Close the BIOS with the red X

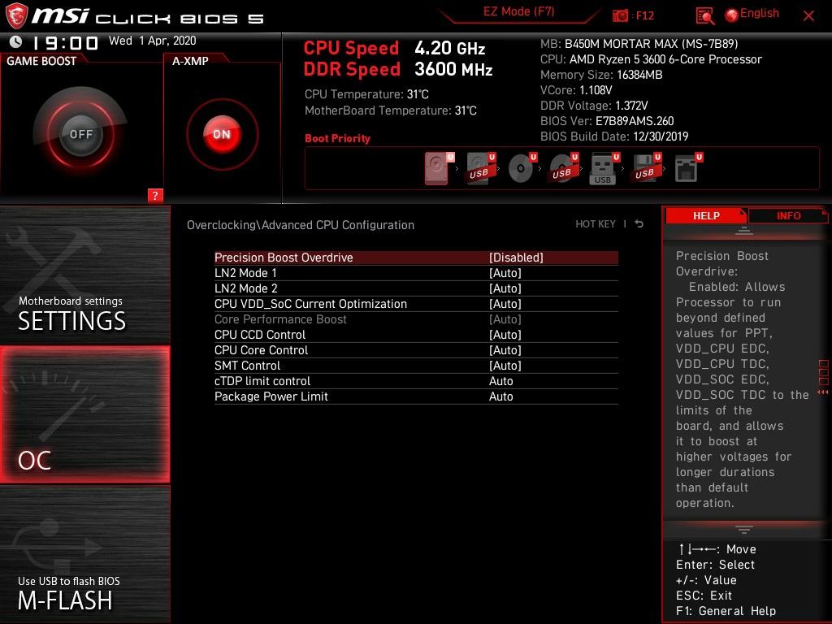[x=808, y=16]
